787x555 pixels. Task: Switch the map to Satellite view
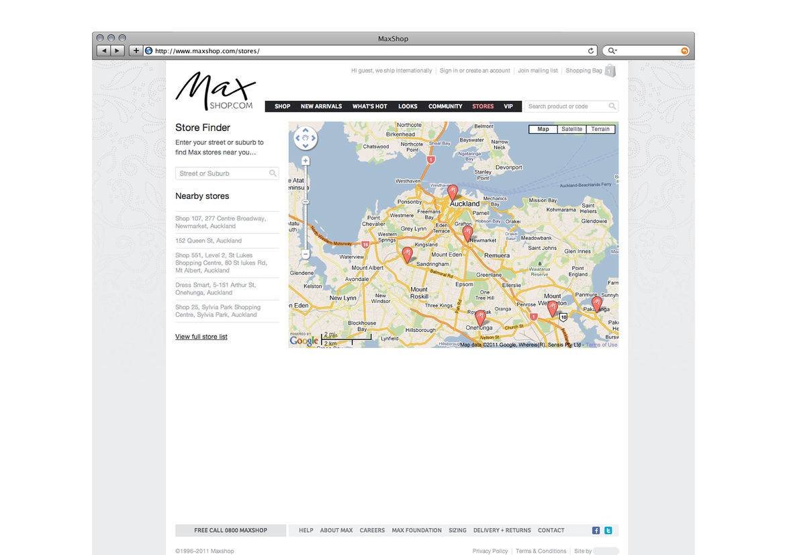tap(571, 129)
